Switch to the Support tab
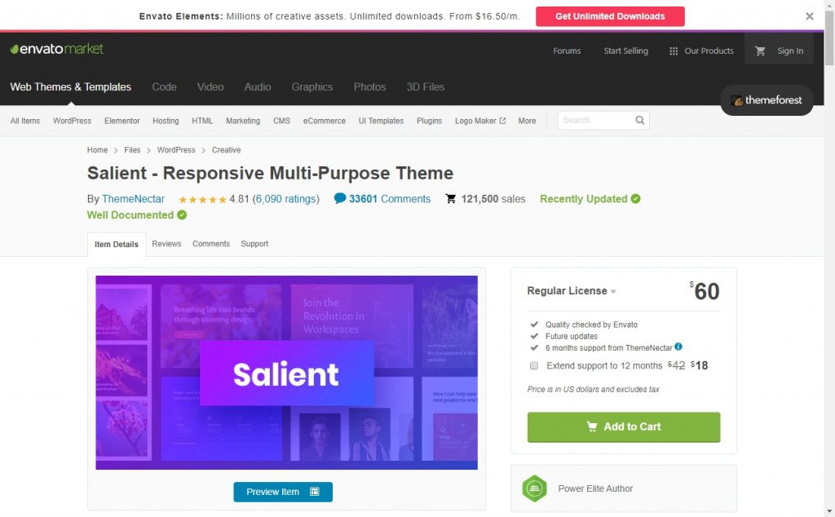Screen dimensions: 835x517 [x=254, y=243]
